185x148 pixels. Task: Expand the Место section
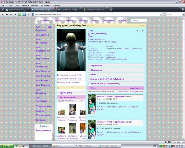click(x=116, y=75)
